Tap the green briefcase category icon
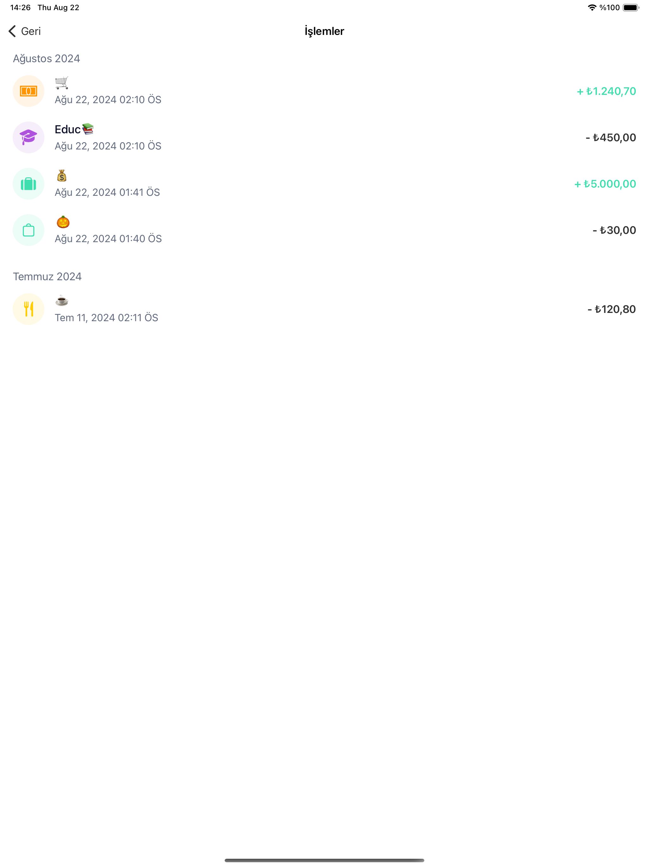Image resolution: width=649 pixels, height=867 pixels. click(x=29, y=184)
